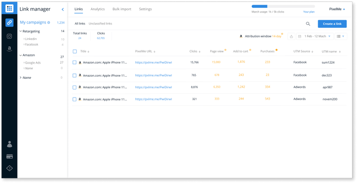Sort by UTM Source column
357x183 pixels.
tap(312, 52)
